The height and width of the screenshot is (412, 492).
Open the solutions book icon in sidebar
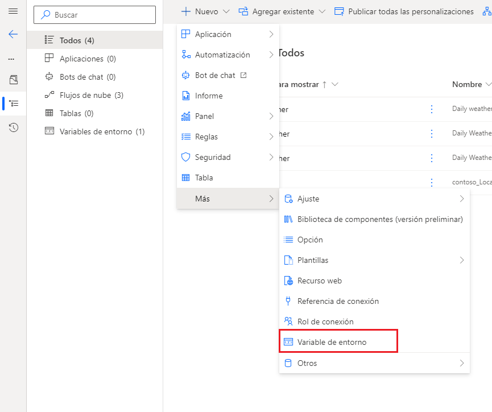[x=13, y=80]
